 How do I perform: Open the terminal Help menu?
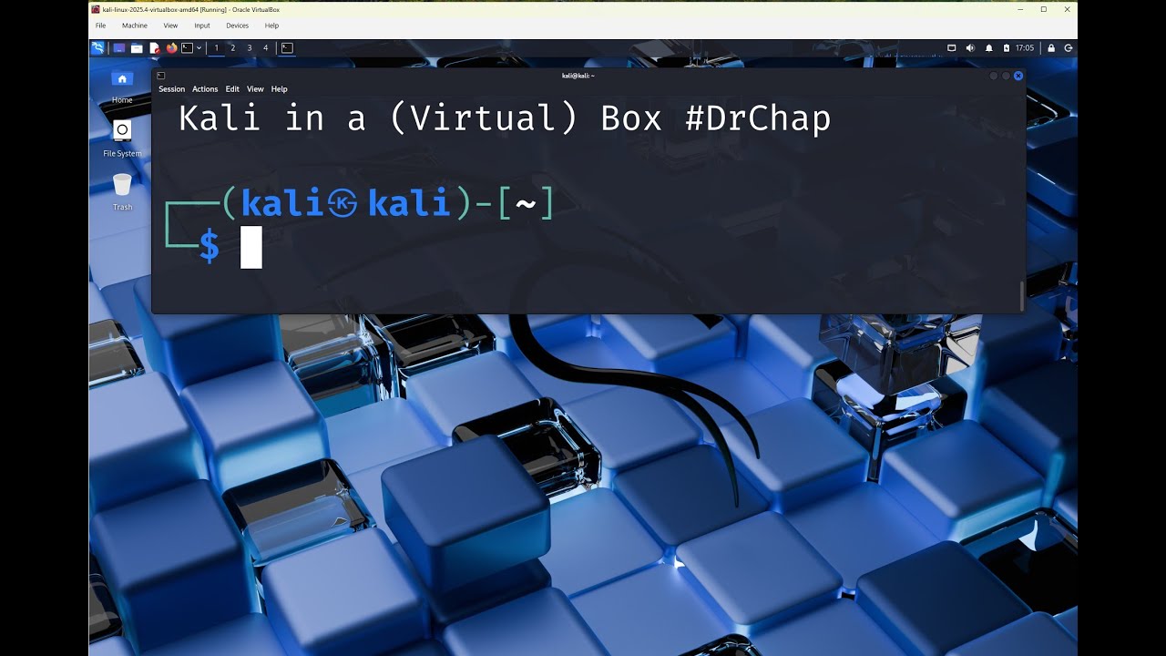(x=280, y=89)
